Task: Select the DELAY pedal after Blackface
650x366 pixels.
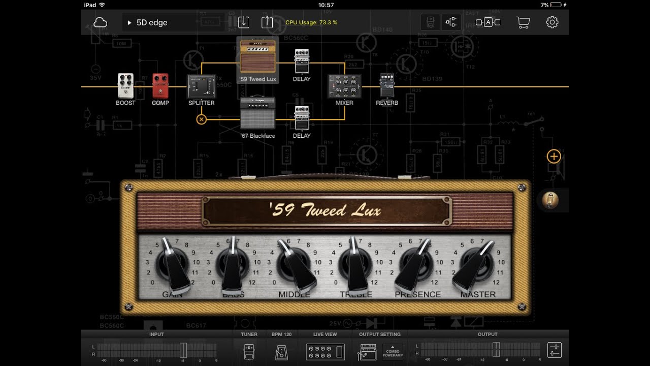Action: tap(302, 118)
